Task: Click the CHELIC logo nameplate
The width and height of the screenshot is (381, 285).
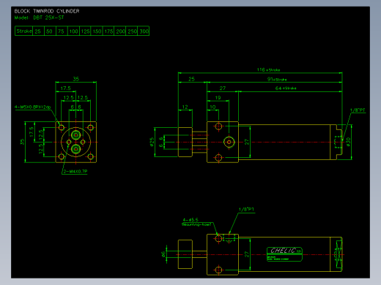Action: point(284,254)
